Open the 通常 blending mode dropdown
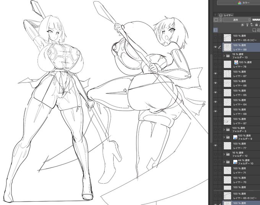Screen dimensions: 260x205 (x=237, y=20)
